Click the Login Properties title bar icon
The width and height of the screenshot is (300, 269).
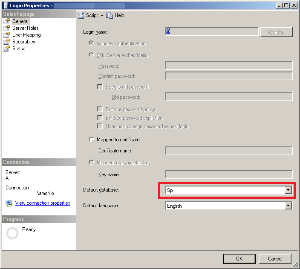pos(6,6)
